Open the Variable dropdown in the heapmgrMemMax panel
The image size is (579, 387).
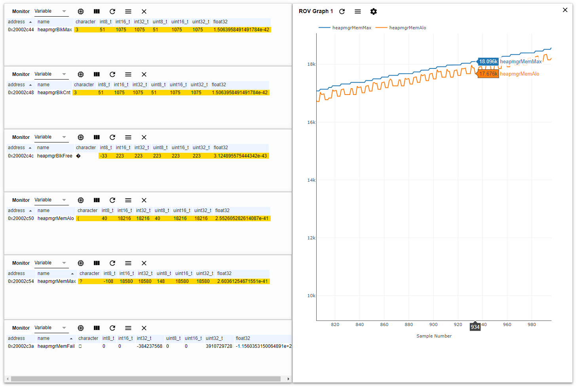click(x=51, y=262)
